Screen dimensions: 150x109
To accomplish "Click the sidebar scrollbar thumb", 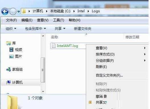I will (x=43, y=70).
